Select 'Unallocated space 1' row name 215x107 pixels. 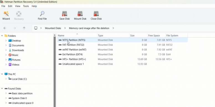(73, 64)
